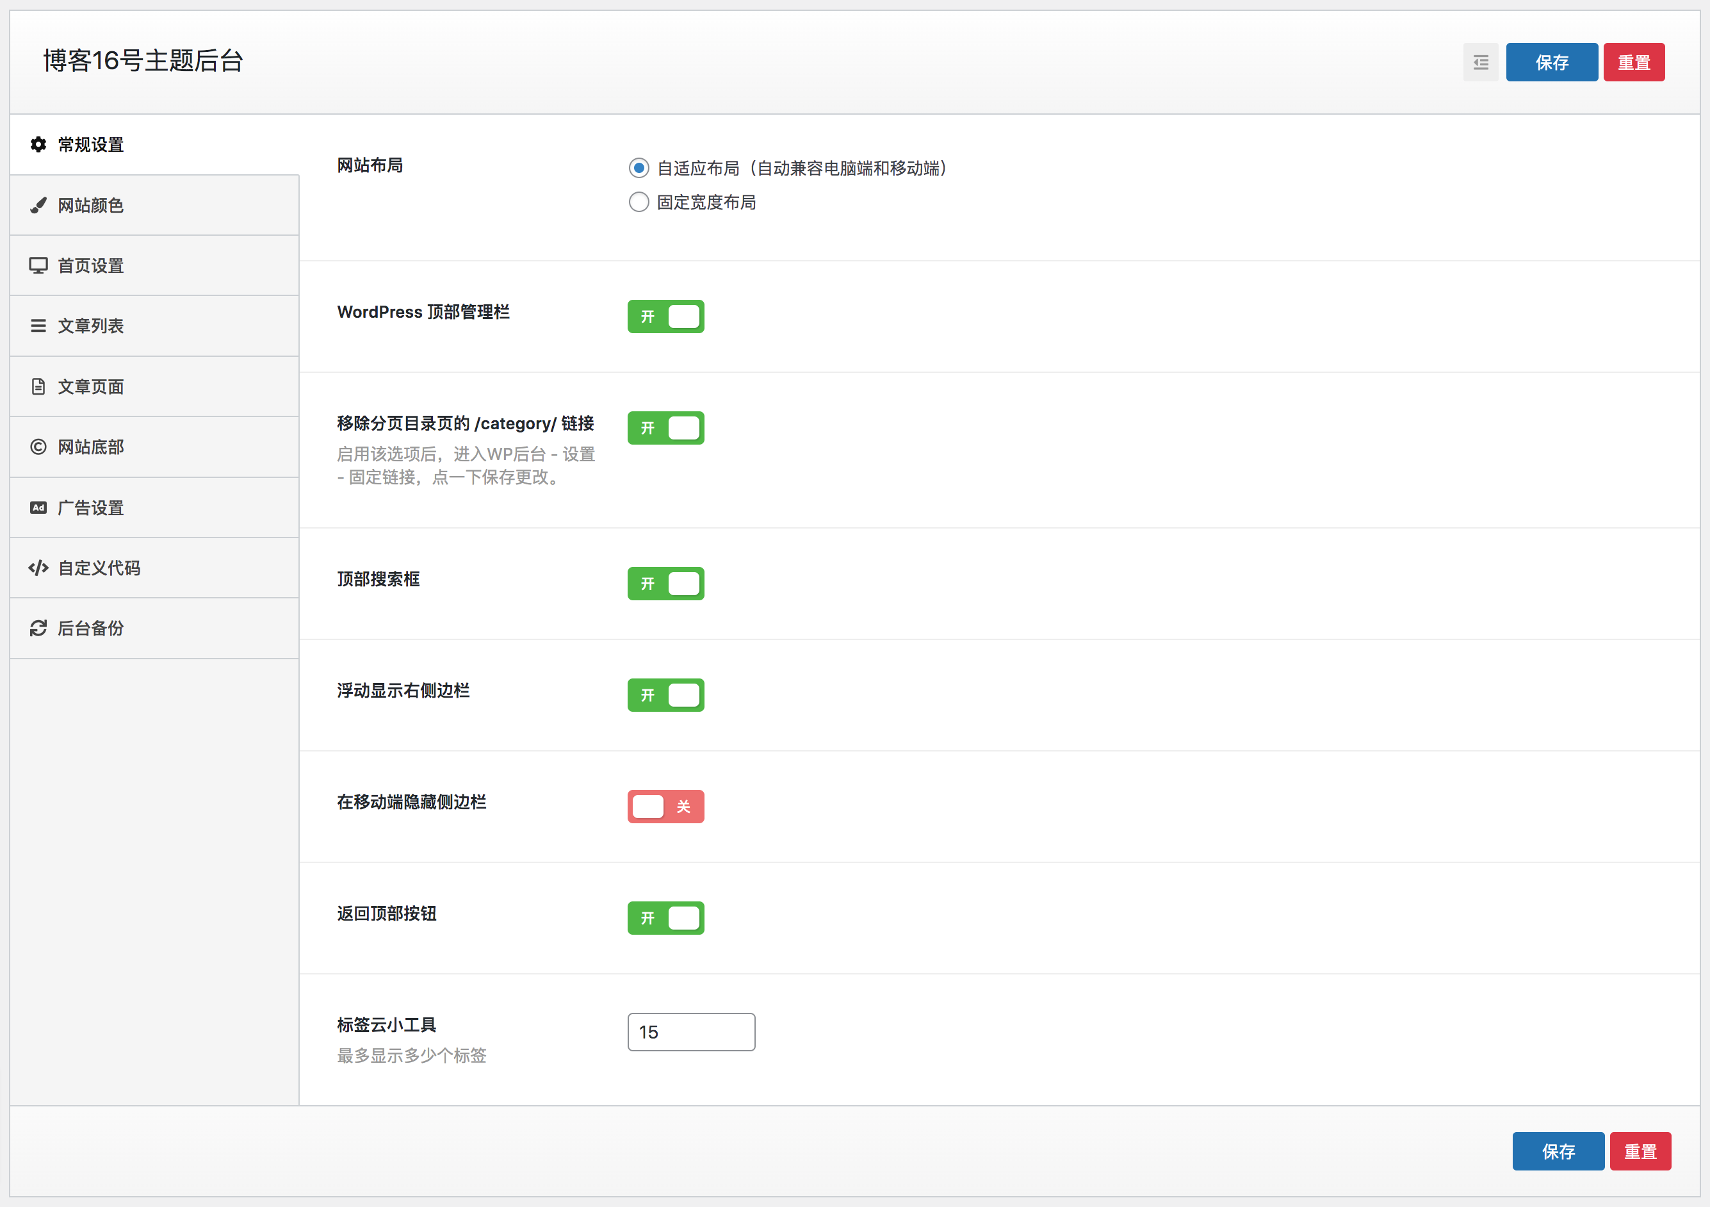Click the copyright icon beside 网站底部
This screenshot has height=1207, width=1710.
38,447
